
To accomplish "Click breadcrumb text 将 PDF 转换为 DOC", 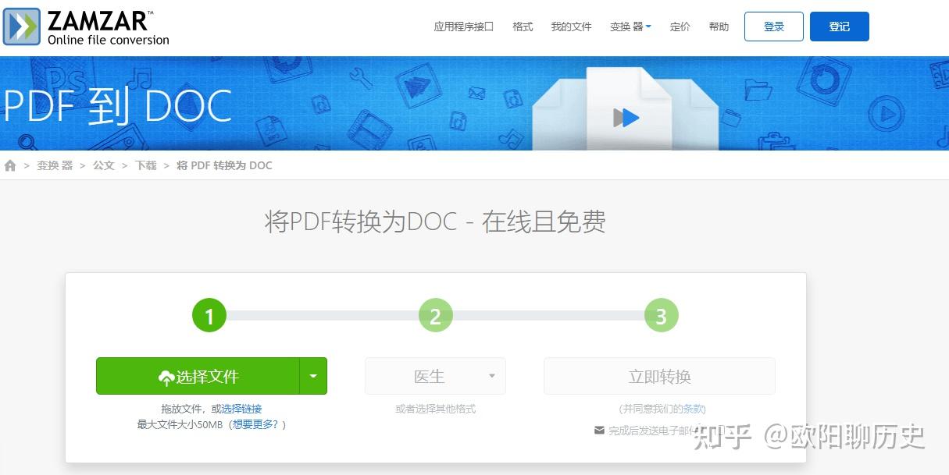I will (x=225, y=165).
